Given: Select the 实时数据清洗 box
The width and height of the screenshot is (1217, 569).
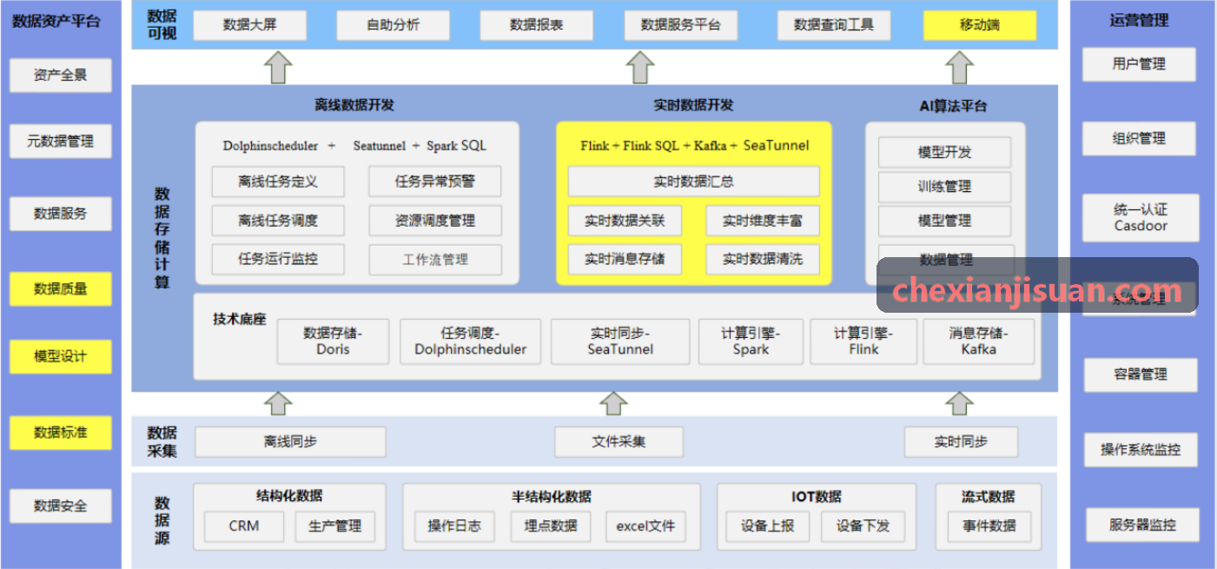Looking at the screenshot, I should [x=763, y=259].
